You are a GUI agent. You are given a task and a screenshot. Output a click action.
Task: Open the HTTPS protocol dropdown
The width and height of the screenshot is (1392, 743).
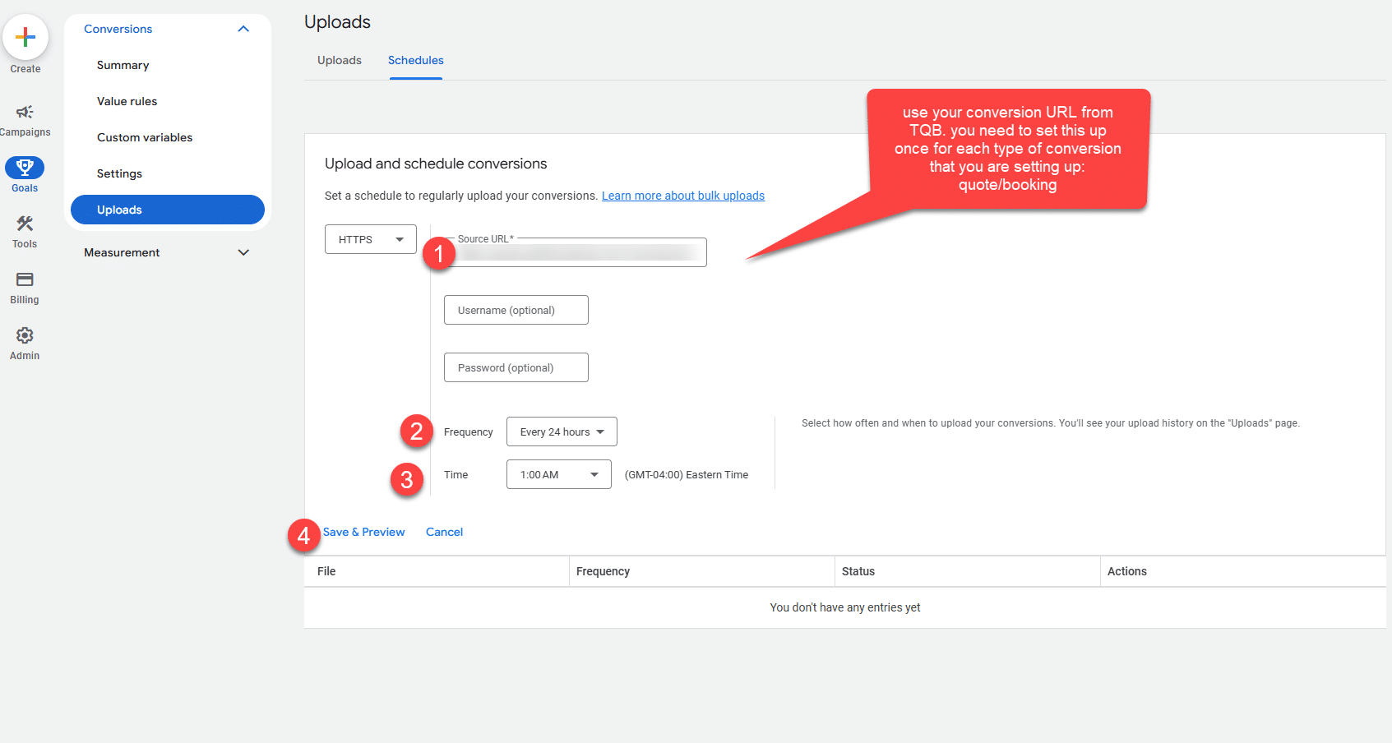[x=370, y=239]
